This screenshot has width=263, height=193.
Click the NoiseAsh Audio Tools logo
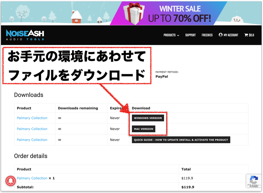[x=25, y=35]
